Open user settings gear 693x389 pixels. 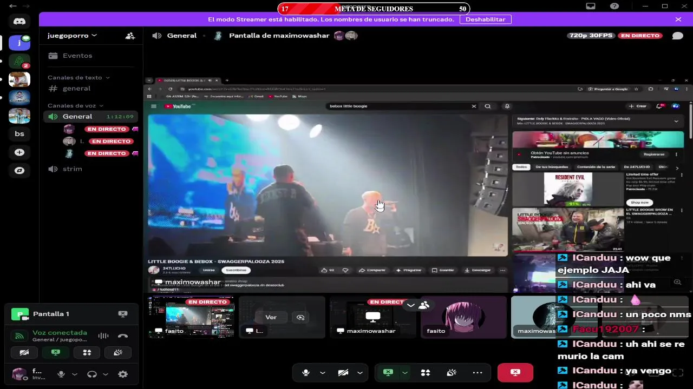123,374
